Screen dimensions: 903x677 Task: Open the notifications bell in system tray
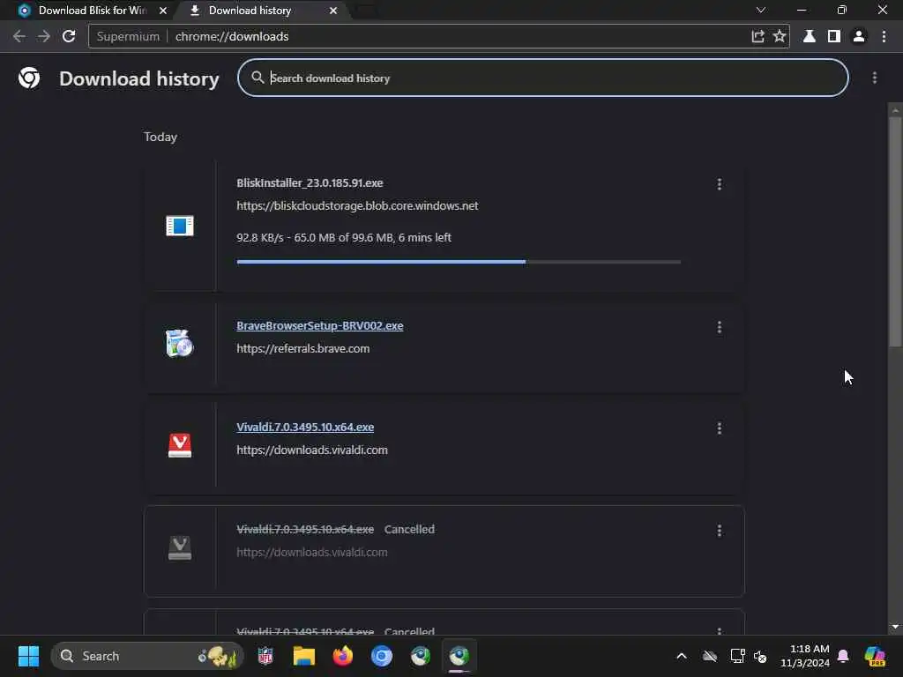point(843,656)
